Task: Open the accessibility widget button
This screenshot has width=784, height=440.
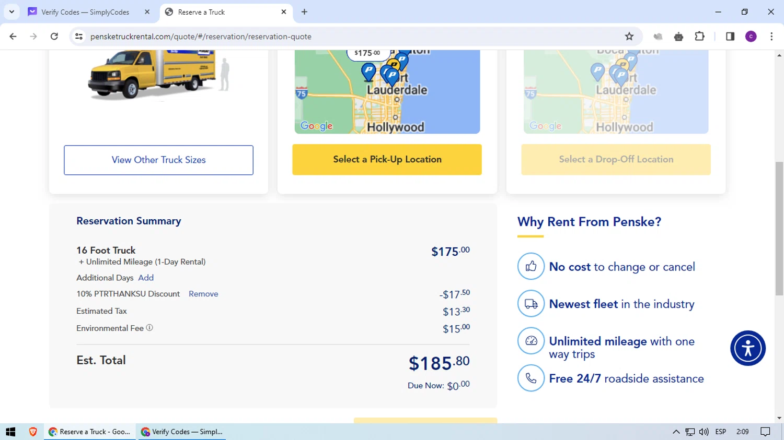Action: coord(748,348)
